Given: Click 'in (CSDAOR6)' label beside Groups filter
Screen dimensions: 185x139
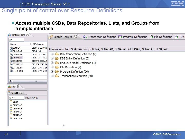Looking at the screenshot, I should pyautogui.click(x=32, y=98).
